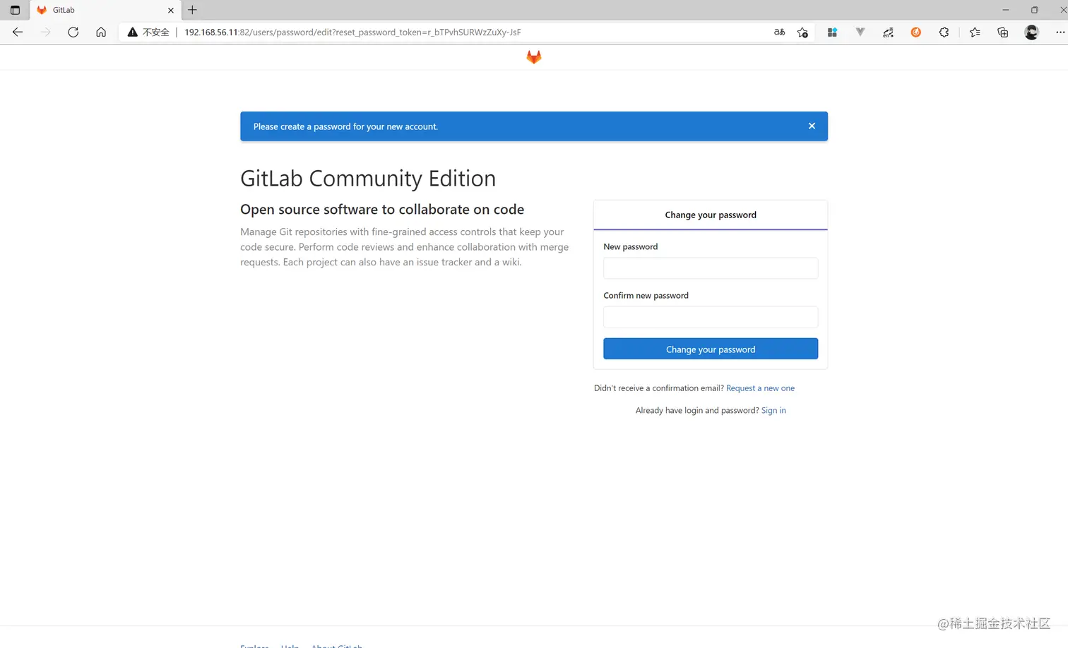Request a new confirmation email
This screenshot has height=648, width=1068.
[x=760, y=388]
